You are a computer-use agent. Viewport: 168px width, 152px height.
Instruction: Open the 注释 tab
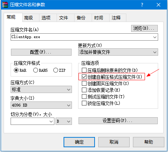click(x=116, y=18)
